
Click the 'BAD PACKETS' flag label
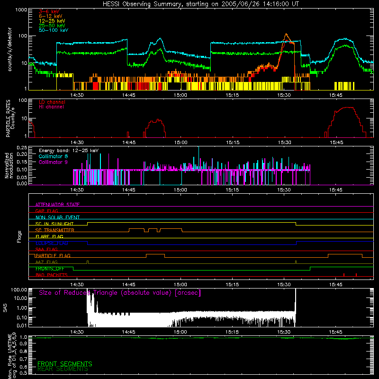pos(52,275)
